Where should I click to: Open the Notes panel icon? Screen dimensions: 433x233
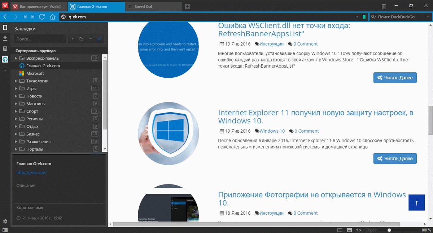pyautogui.click(x=5, y=49)
